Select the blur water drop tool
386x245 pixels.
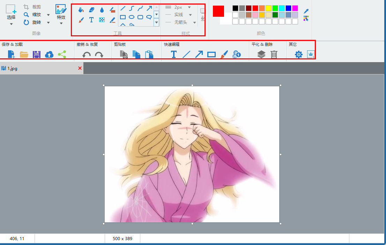click(102, 10)
